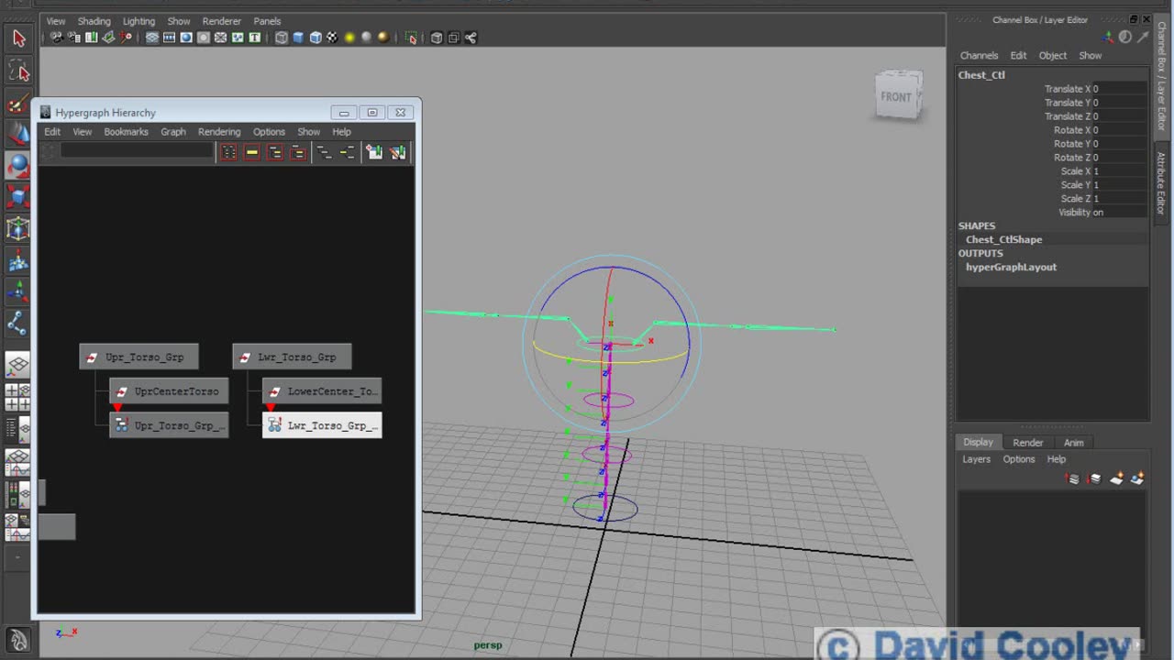Float the Channel Box panel button
Viewport: 1174px width, 660px height.
click(1134, 19)
